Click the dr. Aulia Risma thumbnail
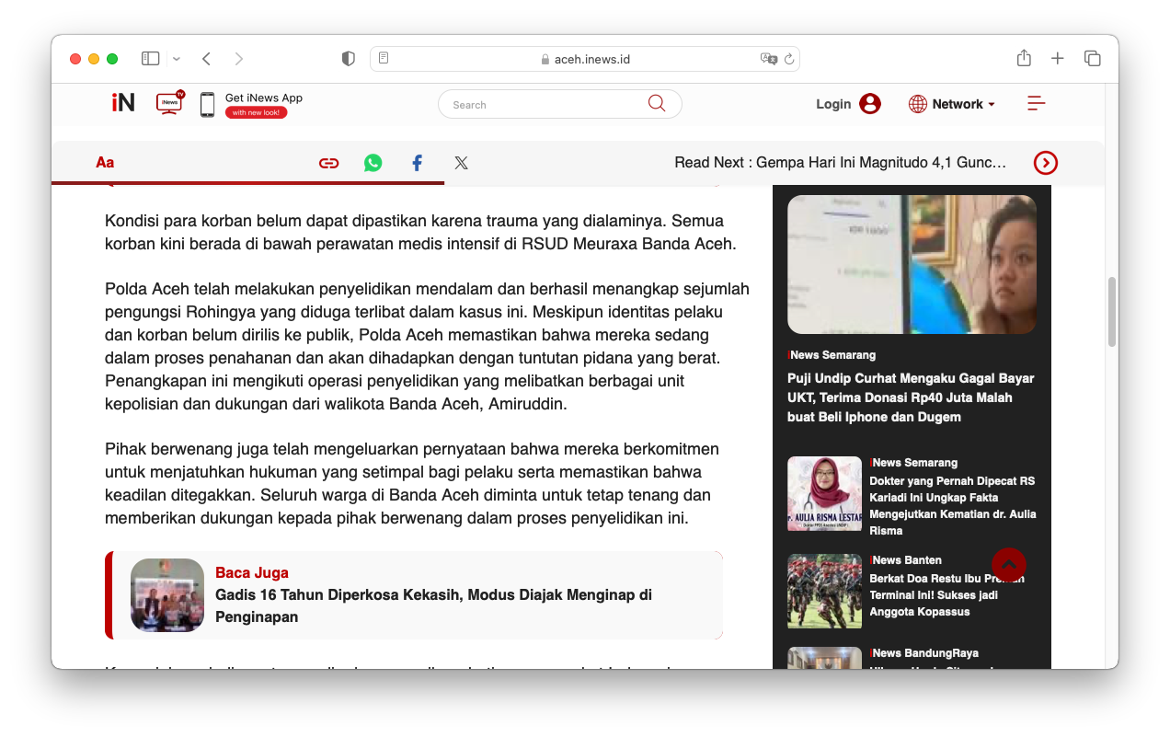The image size is (1170, 737). 824,494
